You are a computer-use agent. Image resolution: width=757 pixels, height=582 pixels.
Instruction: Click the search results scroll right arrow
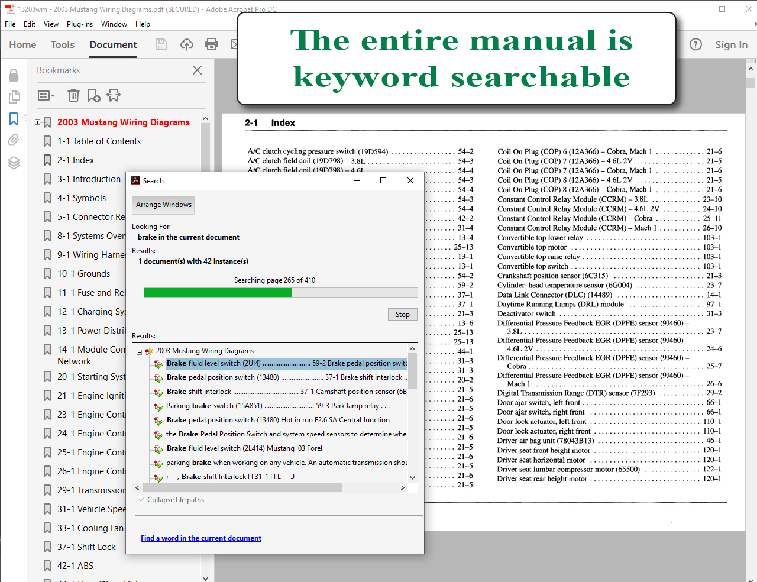click(x=403, y=488)
